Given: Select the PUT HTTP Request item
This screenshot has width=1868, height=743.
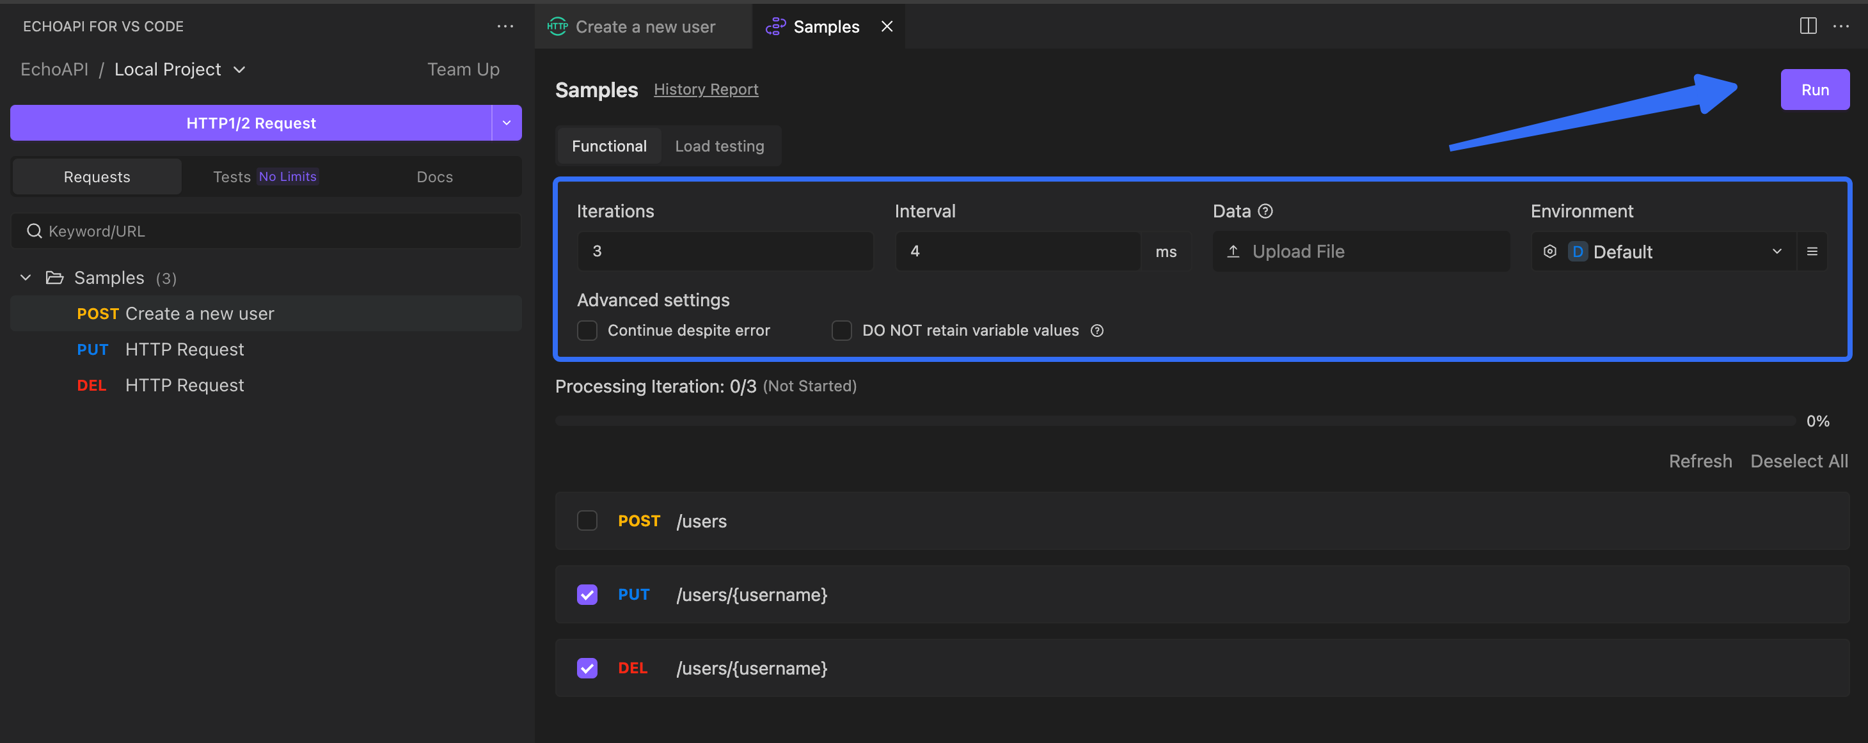Looking at the screenshot, I should pos(265,349).
